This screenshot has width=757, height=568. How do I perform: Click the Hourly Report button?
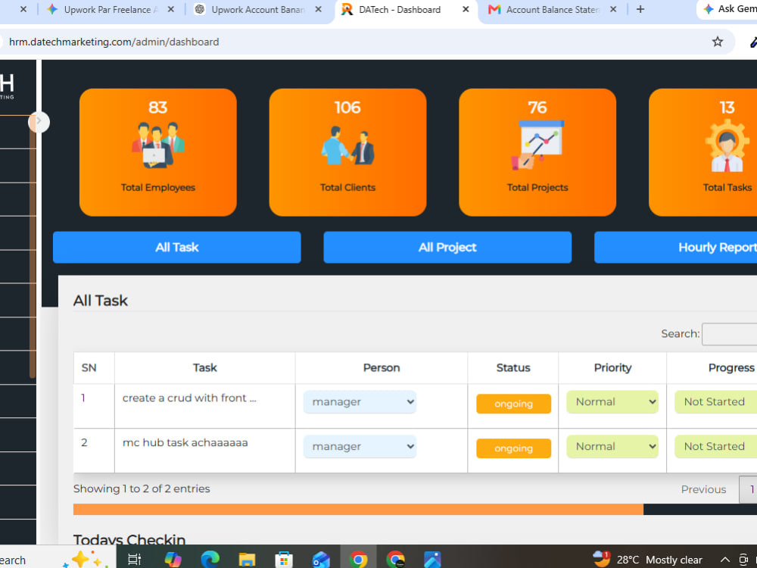675,248
